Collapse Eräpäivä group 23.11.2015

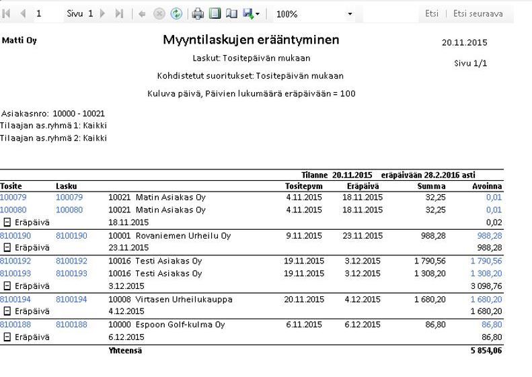click(x=7, y=248)
